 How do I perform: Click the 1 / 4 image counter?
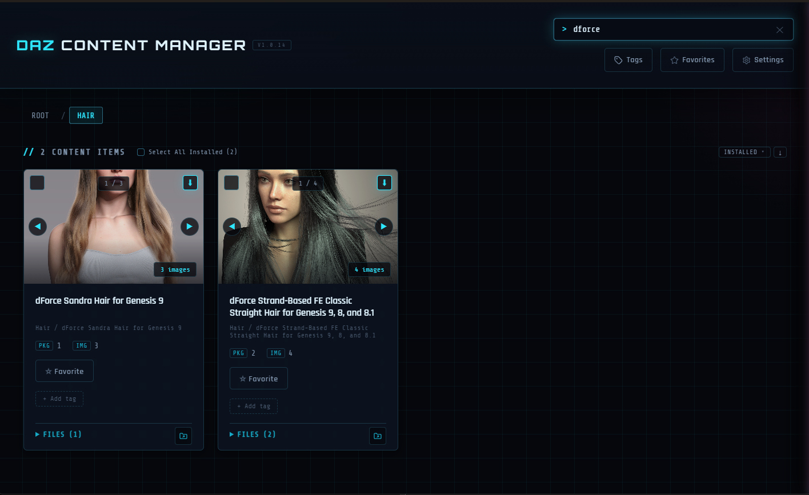308,183
